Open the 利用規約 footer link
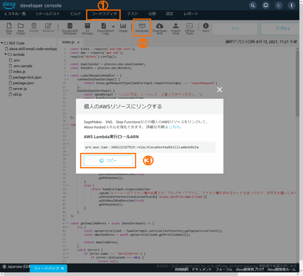 pos(181,269)
